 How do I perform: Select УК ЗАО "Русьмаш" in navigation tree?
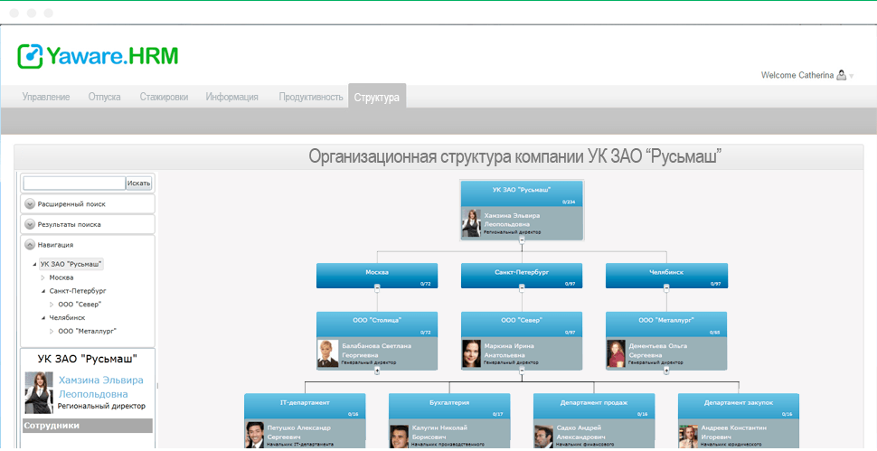(71, 264)
